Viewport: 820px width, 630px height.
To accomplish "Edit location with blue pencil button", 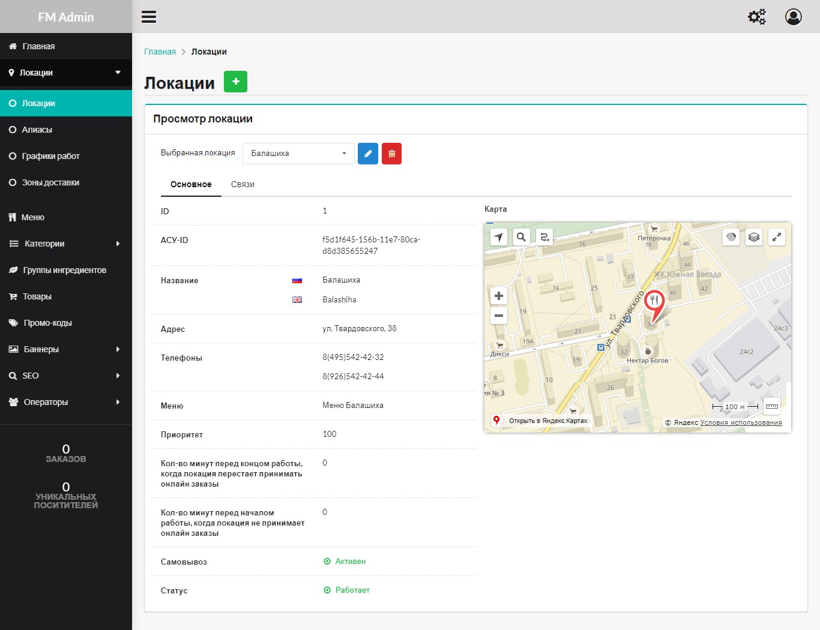I will 368,154.
